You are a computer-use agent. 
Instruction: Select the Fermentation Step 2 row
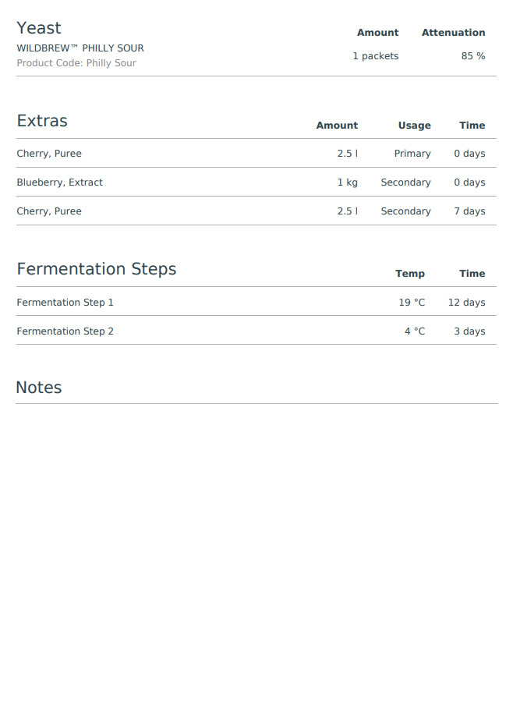(256, 331)
